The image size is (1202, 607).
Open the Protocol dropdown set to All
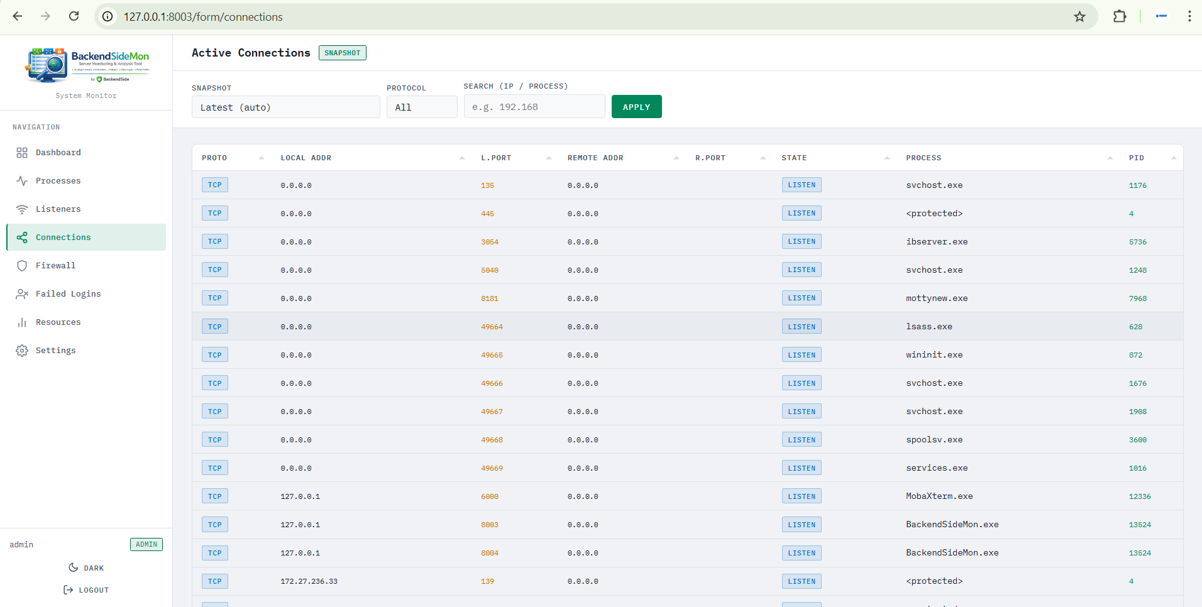(421, 107)
